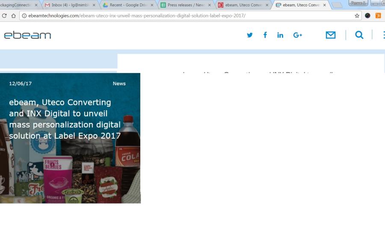The width and height of the screenshot is (385, 239).
Task: Switch to Press releases / News tab
Action: (186, 5)
